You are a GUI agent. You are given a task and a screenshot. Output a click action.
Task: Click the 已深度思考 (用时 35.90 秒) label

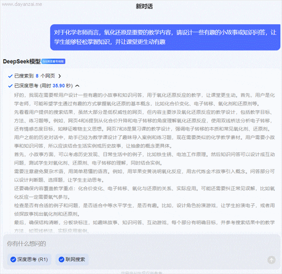point(43,86)
